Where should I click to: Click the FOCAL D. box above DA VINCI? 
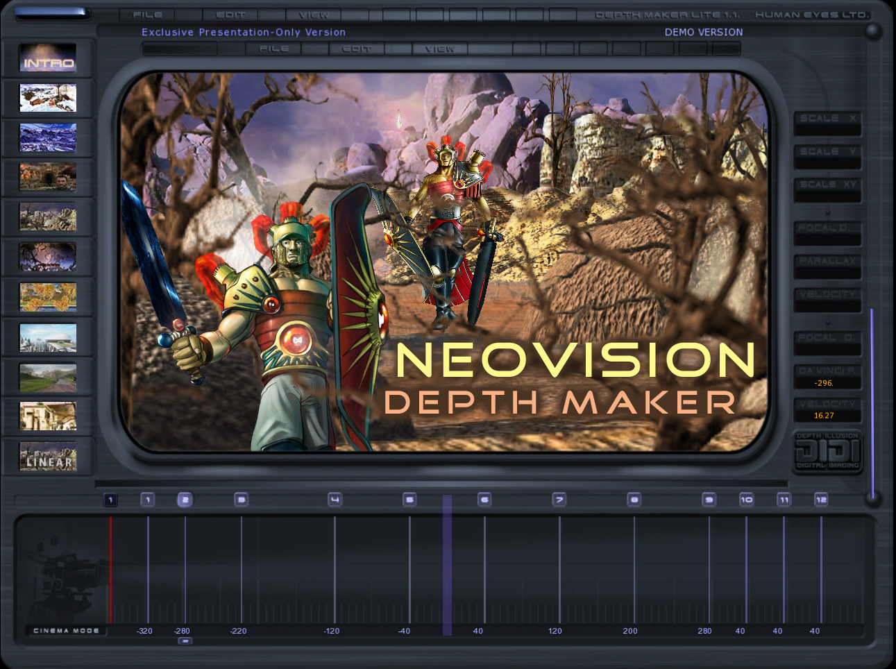pyautogui.click(x=827, y=344)
